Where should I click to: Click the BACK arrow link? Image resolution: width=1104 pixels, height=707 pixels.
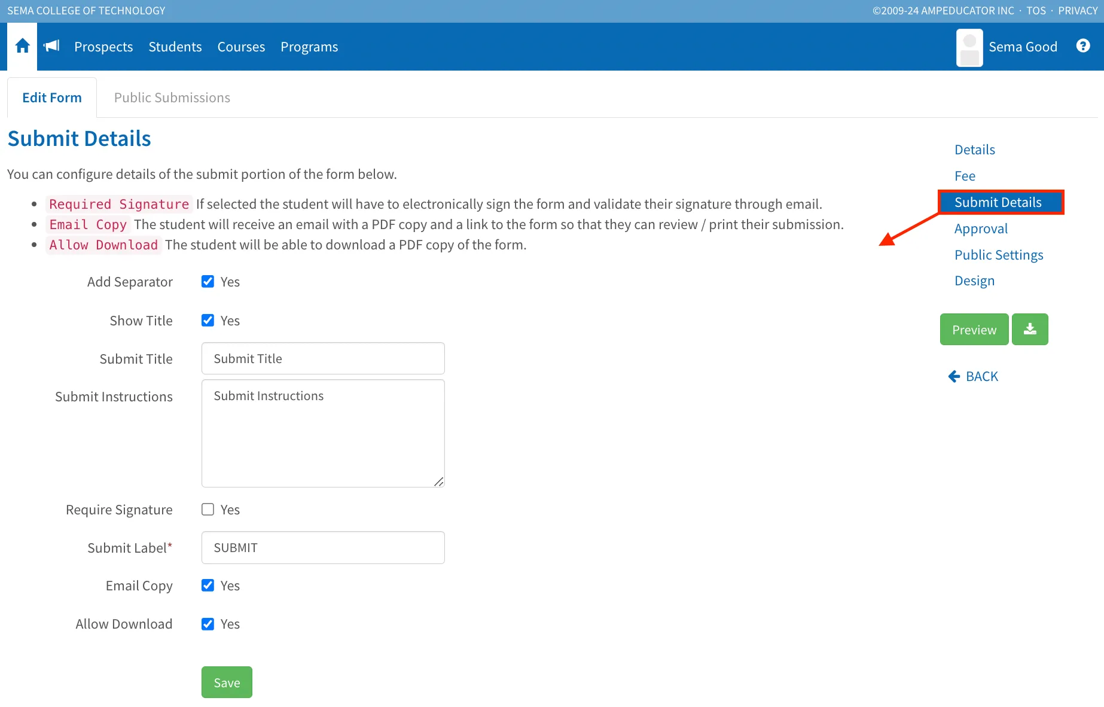973,376
